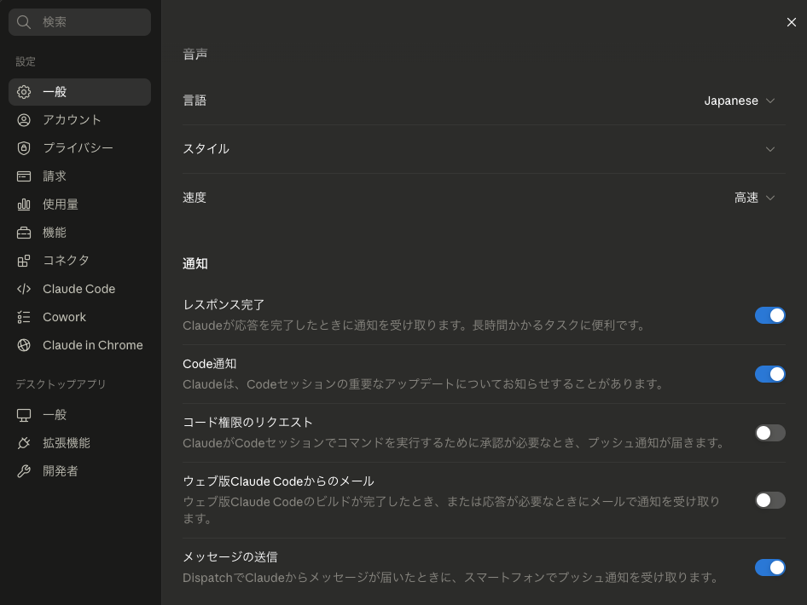Select Cowork in the sidebar
Image resolution: width=807 pixels, height=605 pixels.
[80, 317]
